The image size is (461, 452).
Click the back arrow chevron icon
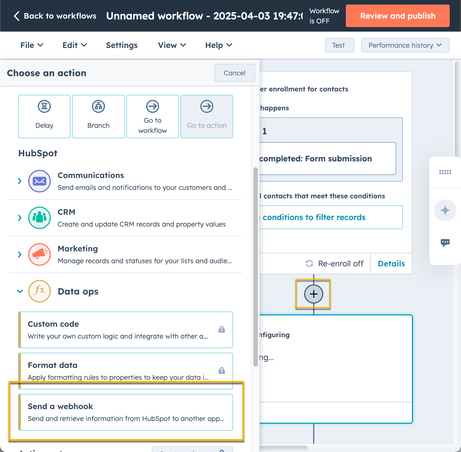tap(17, 16)
